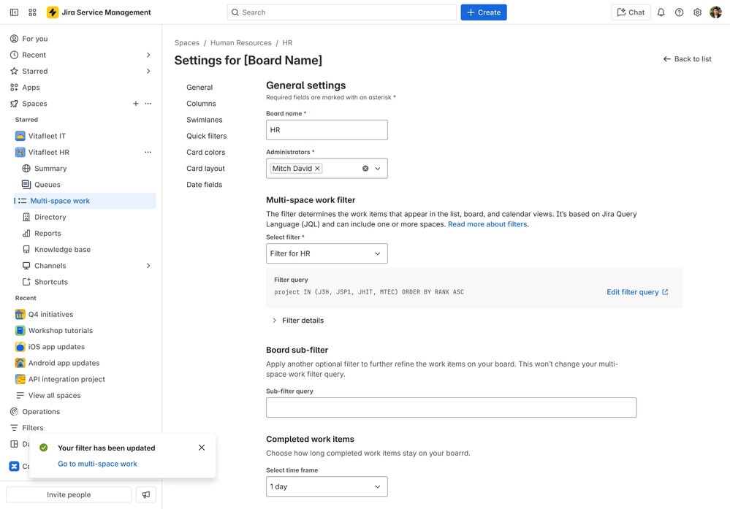Click HR breadcrumb
730x509 pixels.
click(x=287, y=43)
